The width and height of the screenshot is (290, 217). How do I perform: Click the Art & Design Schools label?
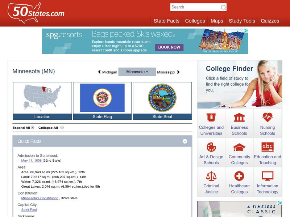(211, 159)
